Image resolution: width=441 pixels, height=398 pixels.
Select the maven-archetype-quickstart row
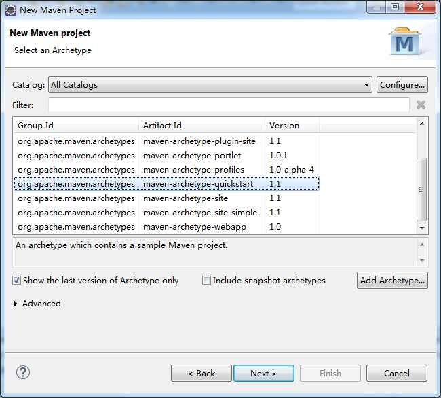(x=166, y=184)
